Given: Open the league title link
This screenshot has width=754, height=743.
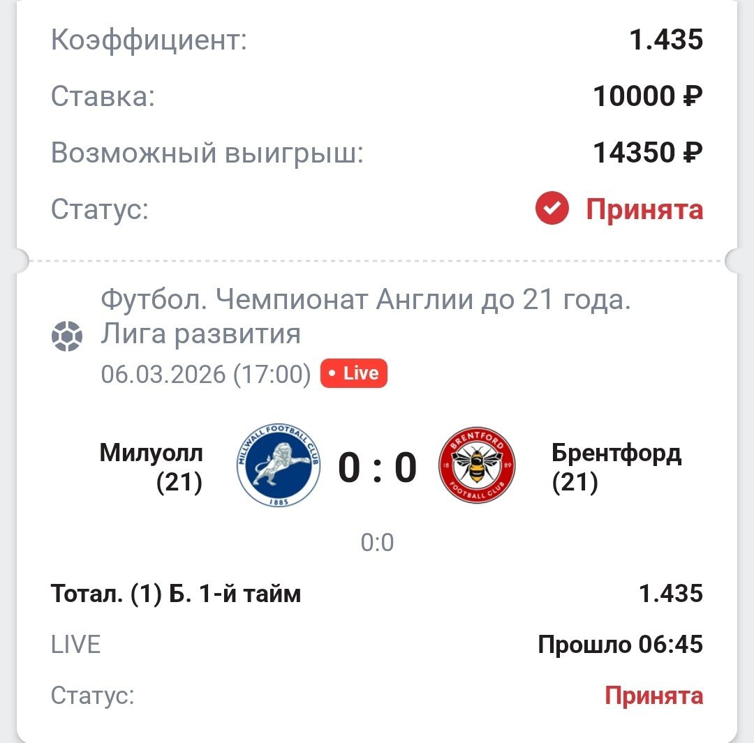Looking at the screenshot, I should 366,317.
